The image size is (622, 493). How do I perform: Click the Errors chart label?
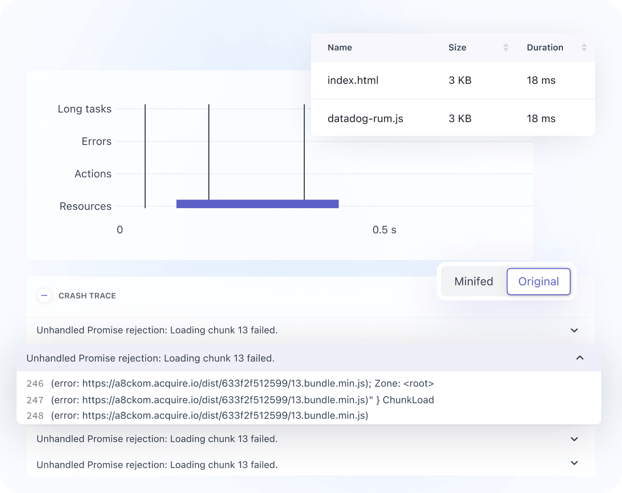pos(96,141)
